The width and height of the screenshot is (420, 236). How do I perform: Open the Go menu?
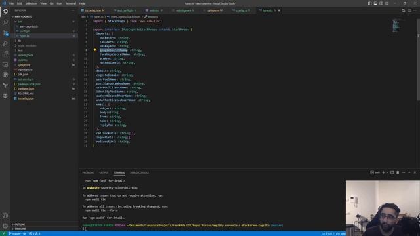point(51,3)
